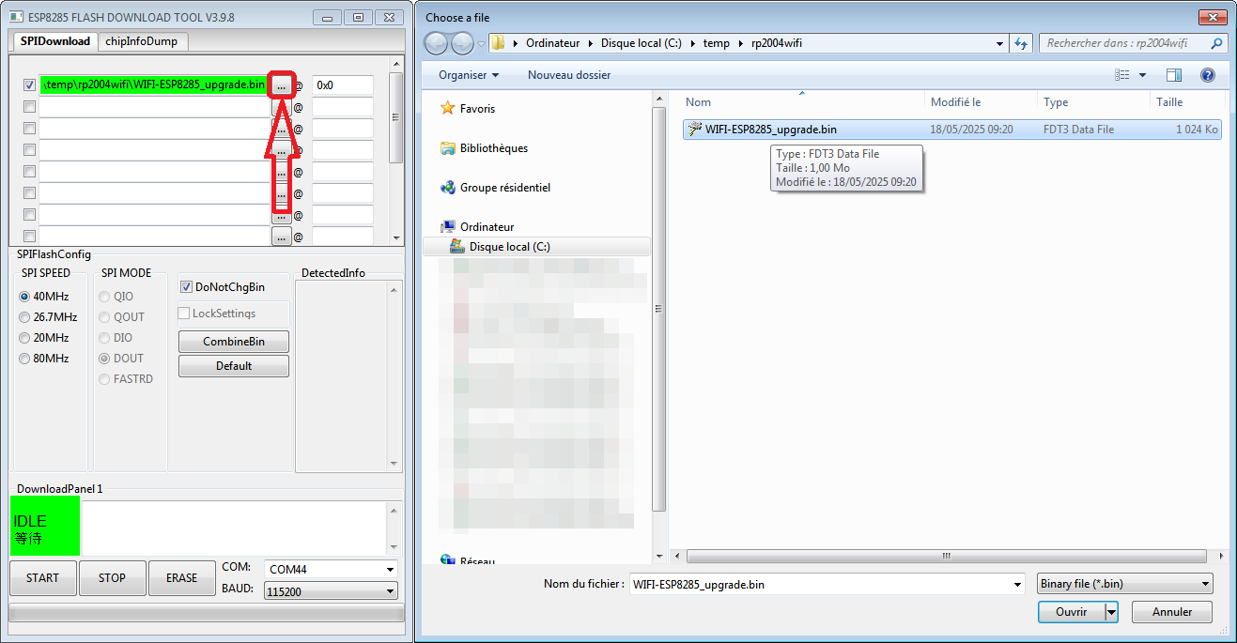Select the 80MHz SPI speed option
This screenshot has width=1237, height=643.
(x=25, y=359)
